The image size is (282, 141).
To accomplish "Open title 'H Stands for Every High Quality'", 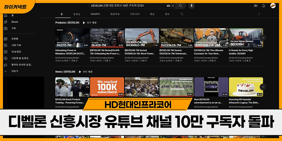I will [x=241, y=52].
